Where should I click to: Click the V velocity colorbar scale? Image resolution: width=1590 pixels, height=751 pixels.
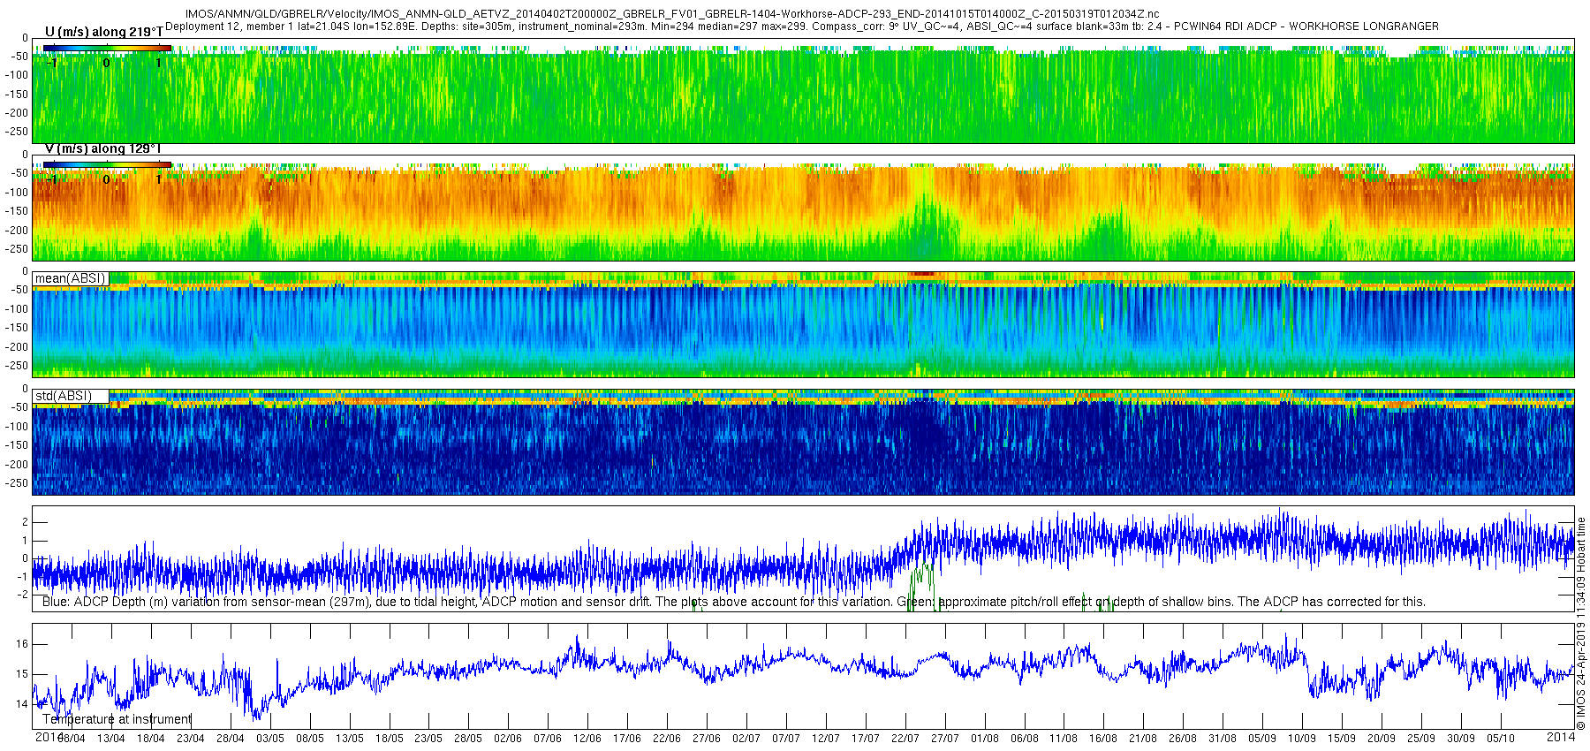click(x=107, y=164)
